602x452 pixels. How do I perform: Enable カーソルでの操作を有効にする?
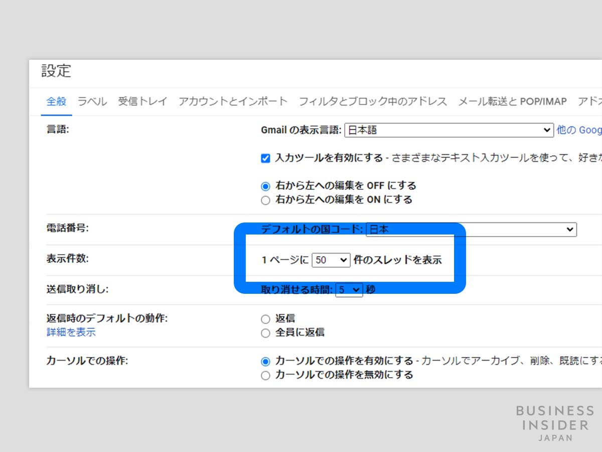click(x=265, y=361)
